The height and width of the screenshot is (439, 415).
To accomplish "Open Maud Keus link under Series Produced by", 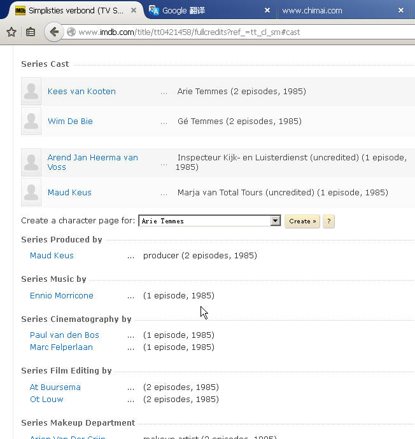I will click(52, 256).
